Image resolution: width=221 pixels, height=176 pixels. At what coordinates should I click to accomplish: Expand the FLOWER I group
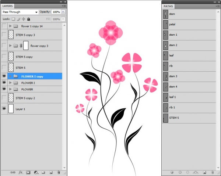pyautogui.click(x=10, y=83)
